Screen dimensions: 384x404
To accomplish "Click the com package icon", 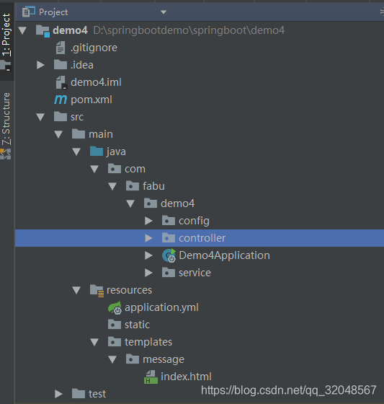I will coord(115,169).
